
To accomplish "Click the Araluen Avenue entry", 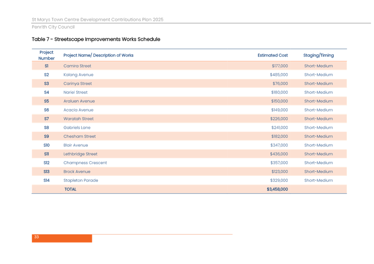I will [79, 101].
